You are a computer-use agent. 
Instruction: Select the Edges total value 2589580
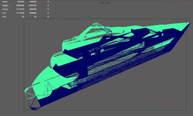[x=20, y=5]
